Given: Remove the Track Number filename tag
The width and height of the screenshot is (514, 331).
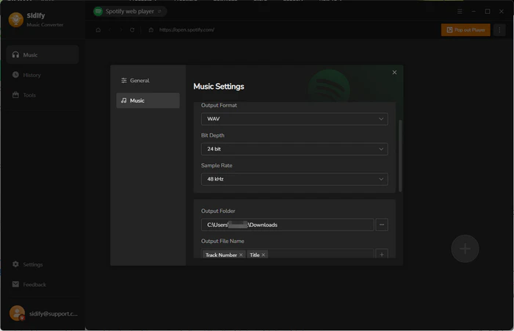Looking at the screenshot, I should coord(241,255).
